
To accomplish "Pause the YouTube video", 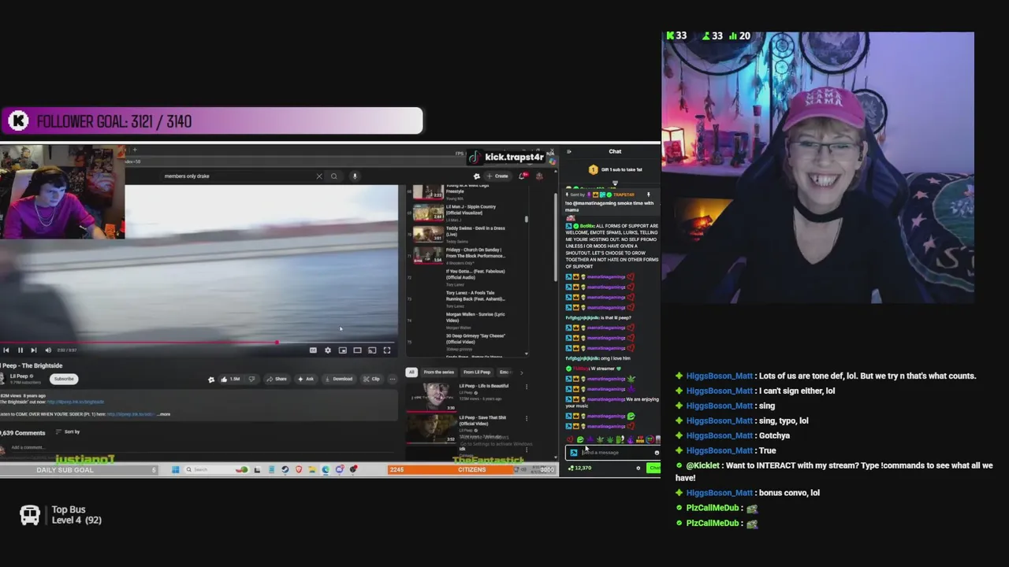I will point(20,350).
